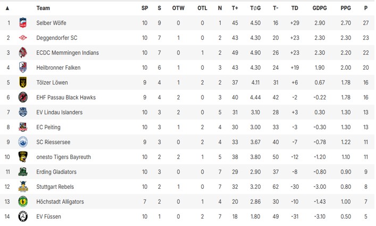Click the SP games played column header
376x226 pixels.
(x=145, y=8)
